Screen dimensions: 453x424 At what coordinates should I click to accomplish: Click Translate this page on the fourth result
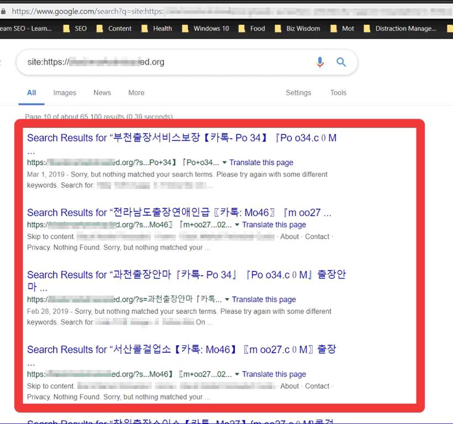(274, 374)
